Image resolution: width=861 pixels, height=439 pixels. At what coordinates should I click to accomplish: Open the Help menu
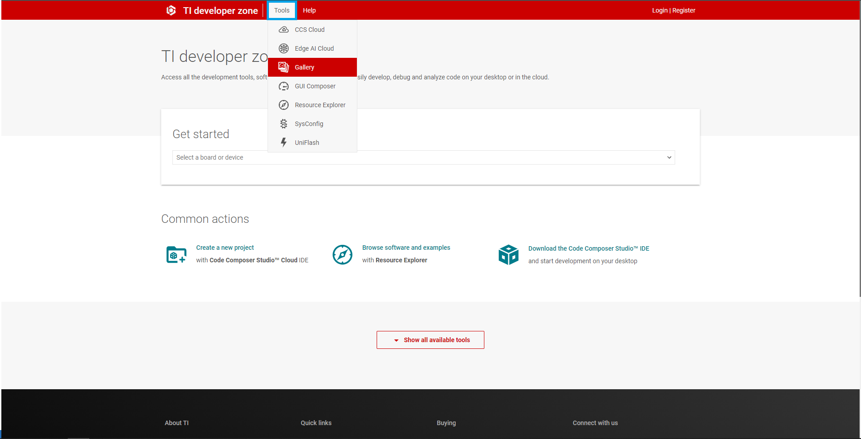pyautogui.click(x=309, y=10)
